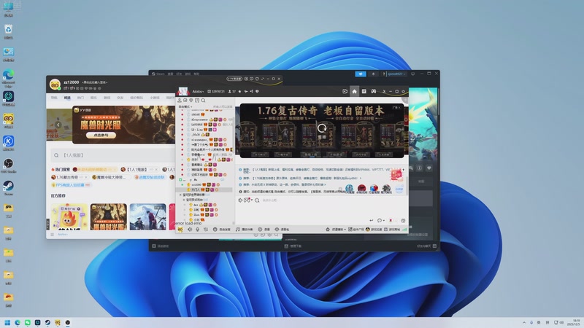The height and width of the screenshot is (328, 584).
Task: Toggle the microphone in YY channel
Action: 198,230
